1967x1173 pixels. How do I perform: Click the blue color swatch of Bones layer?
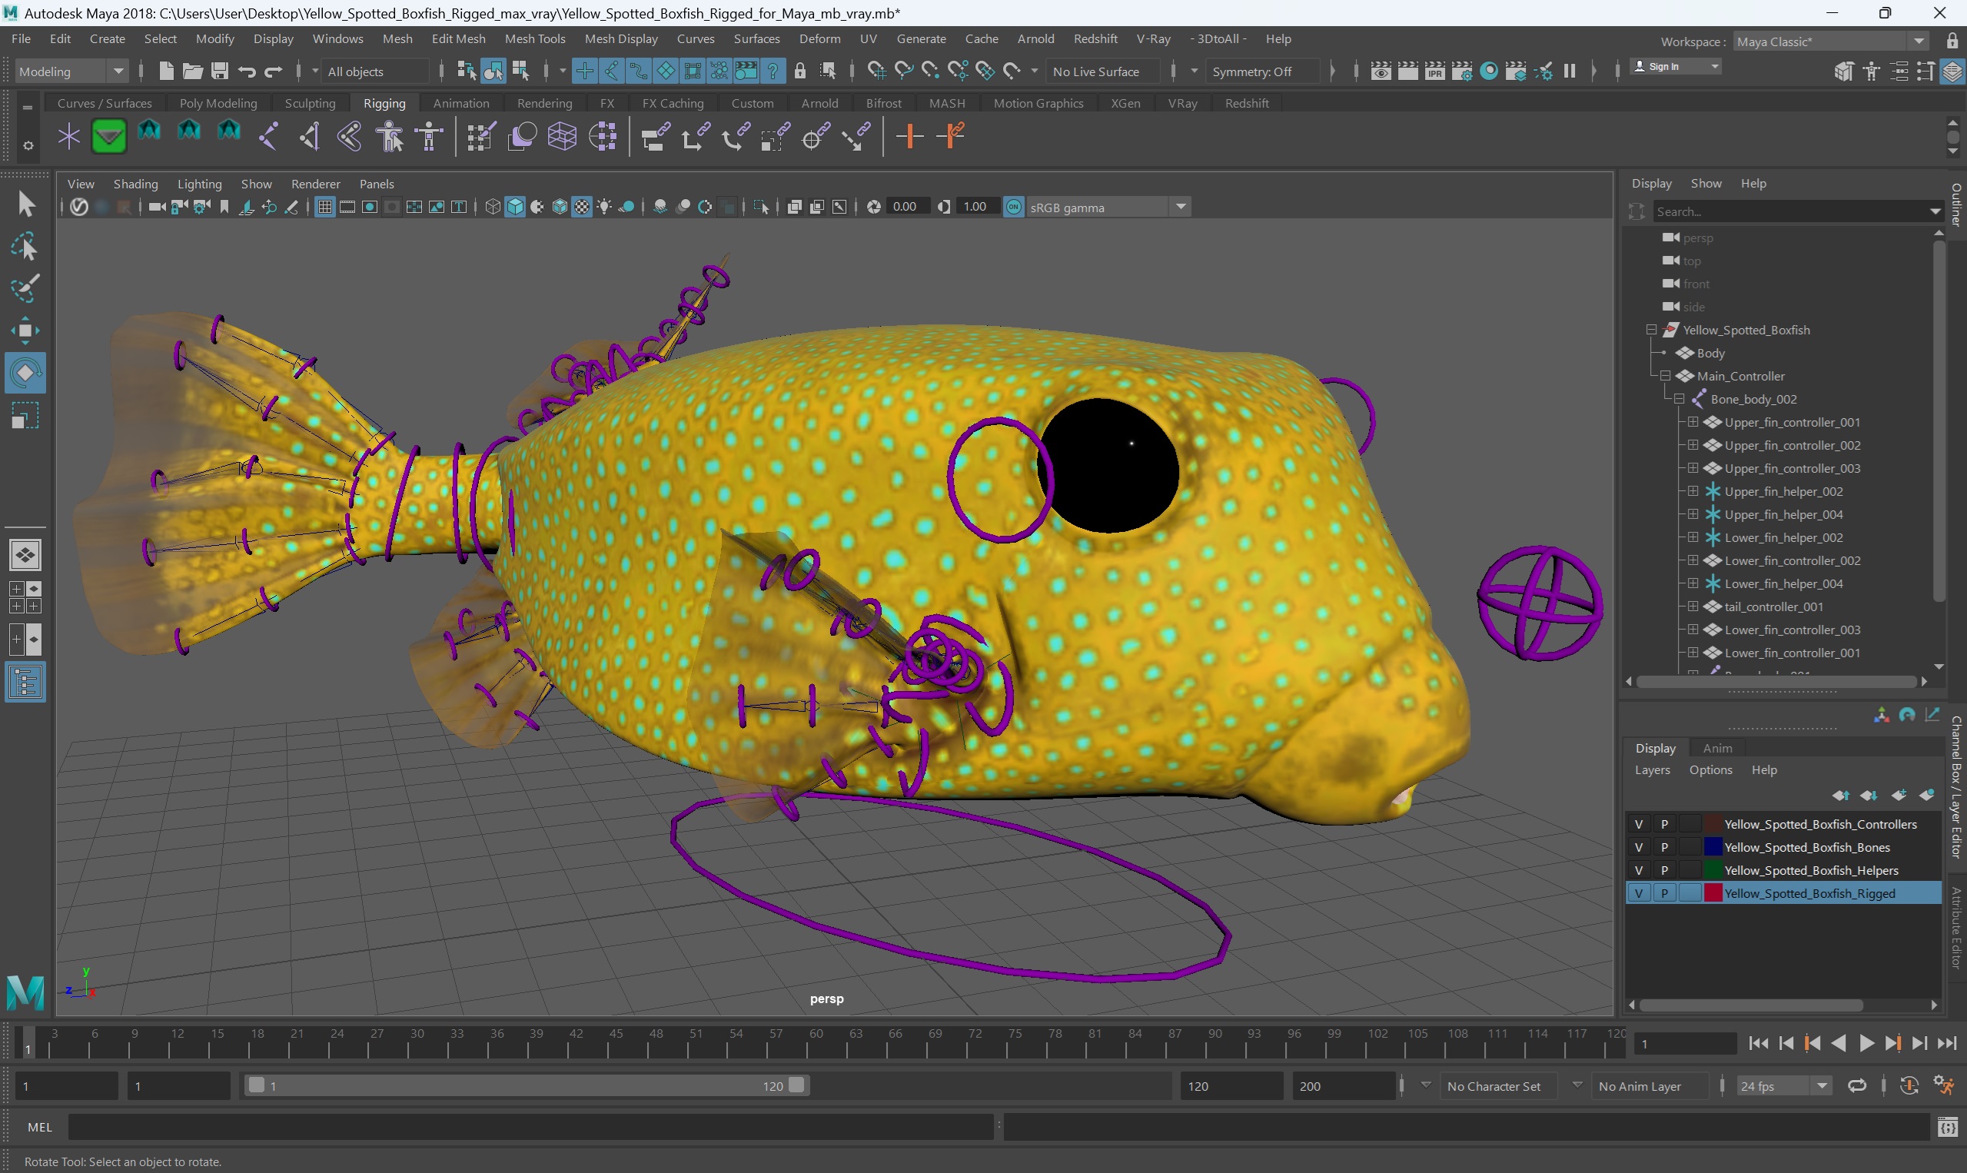(x=1712, y=846)
